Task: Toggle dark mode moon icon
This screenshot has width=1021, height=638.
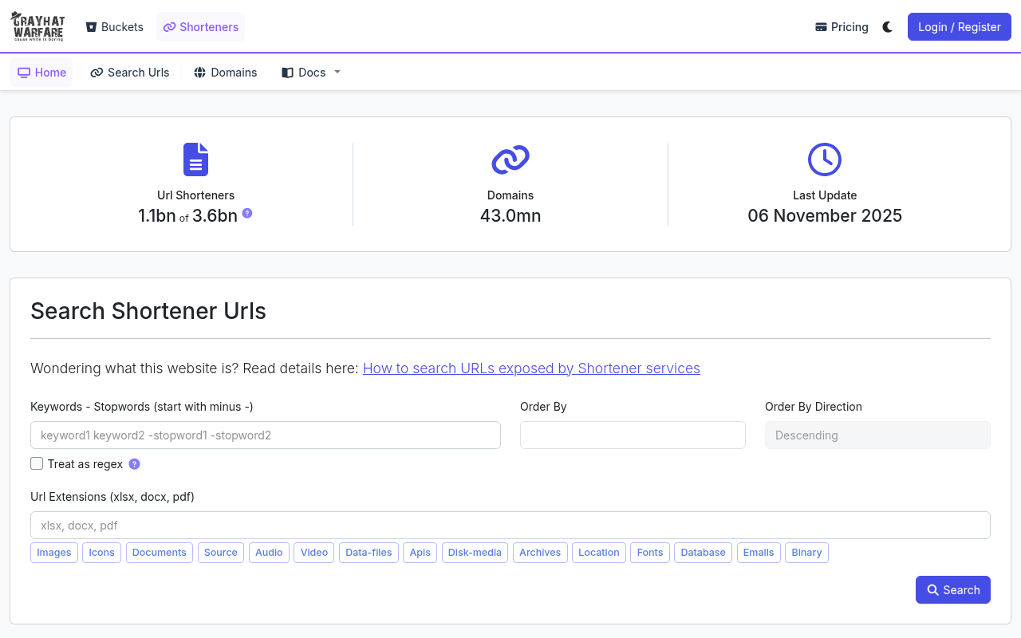Action: tap(888, 27)
